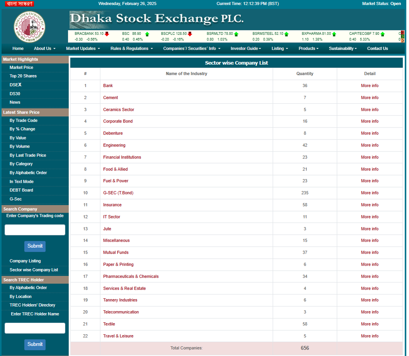
Task: Open Ceramics Sector link
Action: (119, 110)
